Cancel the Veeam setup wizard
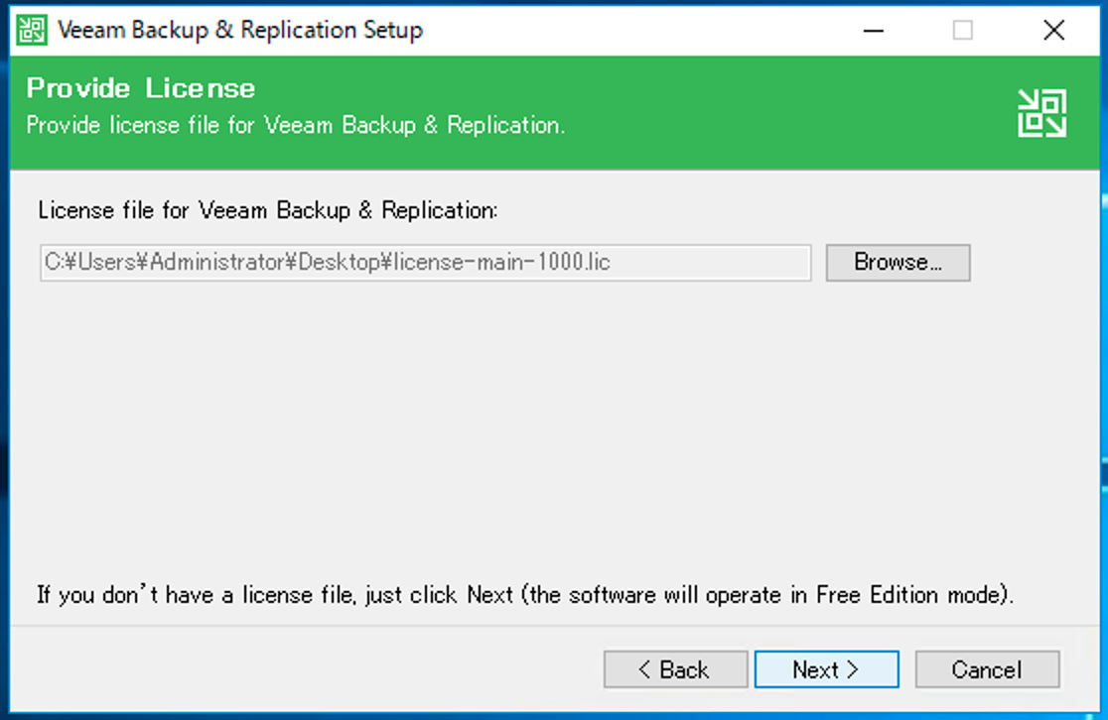This screenshot has width=1108, height=720. click(987, 669)
